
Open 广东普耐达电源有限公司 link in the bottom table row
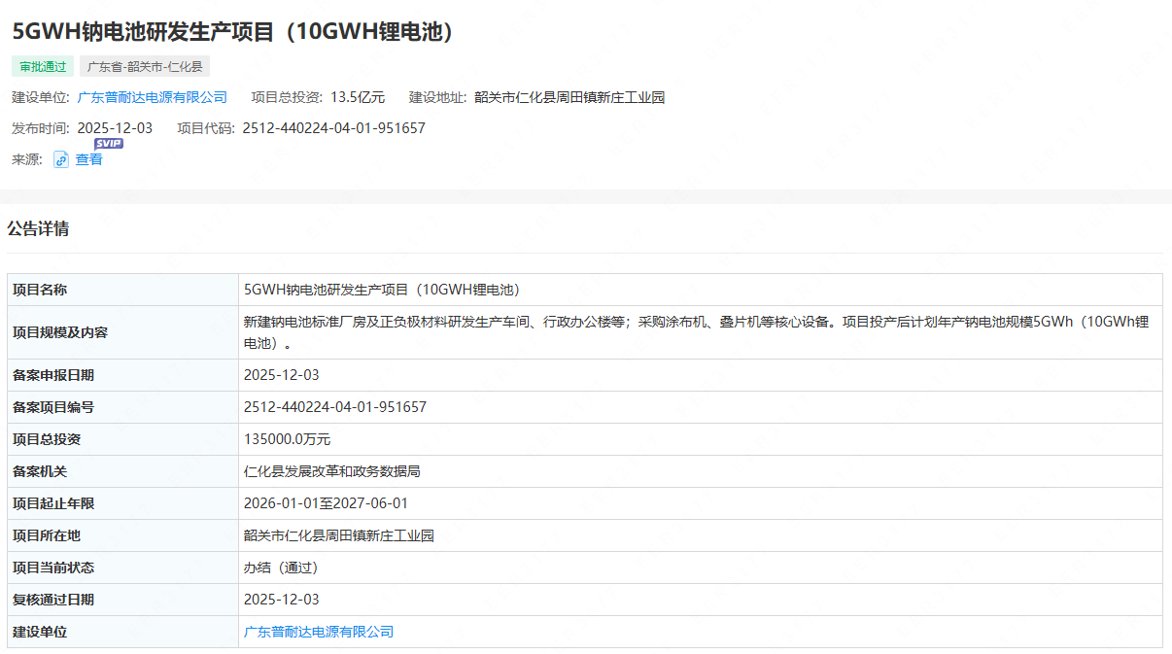pyautogui.click(x=319, y=632)
